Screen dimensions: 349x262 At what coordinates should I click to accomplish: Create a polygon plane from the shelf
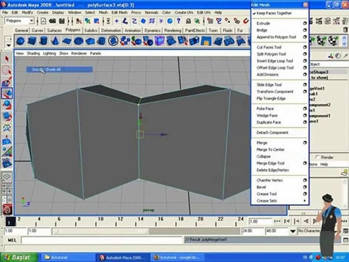click(67, 41)
